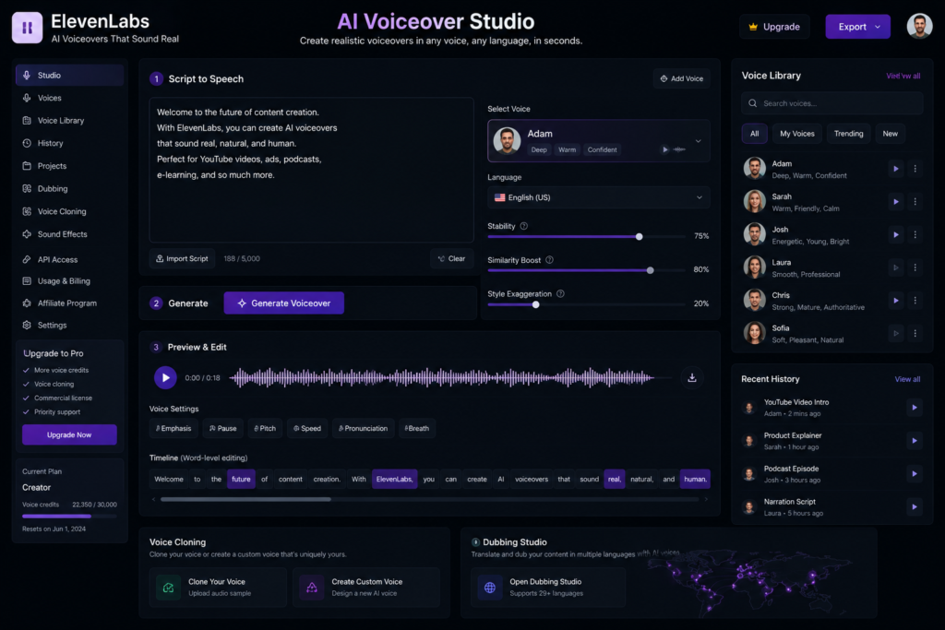Screen dimensions: 945x630
Task: Play Adam voice preview in Select Voice
Action: (x=664, y=149)
